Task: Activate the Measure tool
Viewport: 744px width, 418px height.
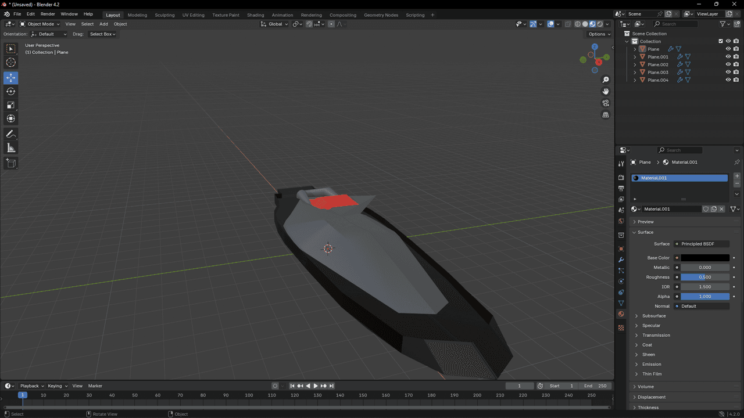Action: tap(11, 148)
